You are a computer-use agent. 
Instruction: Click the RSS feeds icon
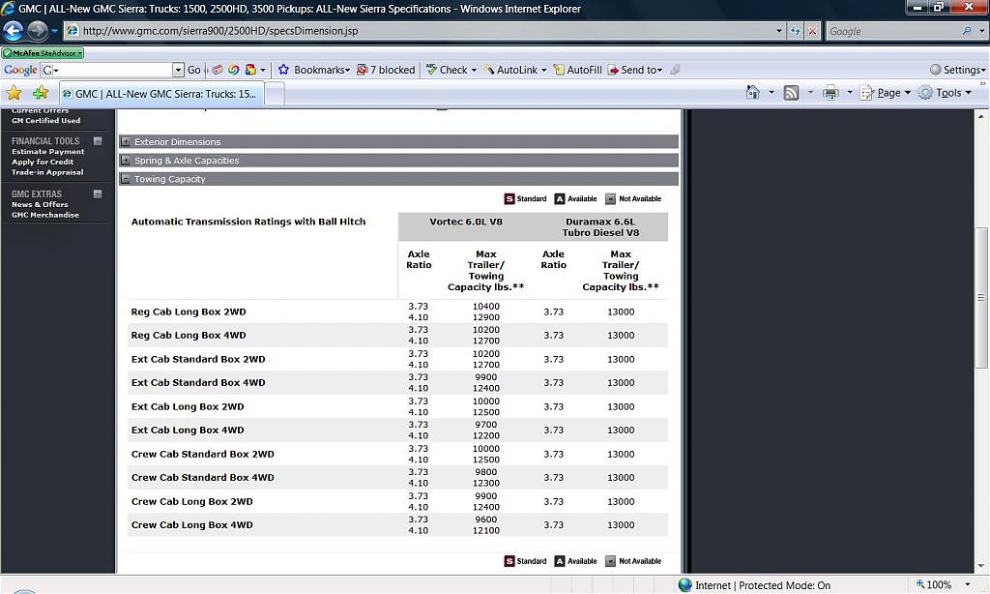(x=791, y=93)
